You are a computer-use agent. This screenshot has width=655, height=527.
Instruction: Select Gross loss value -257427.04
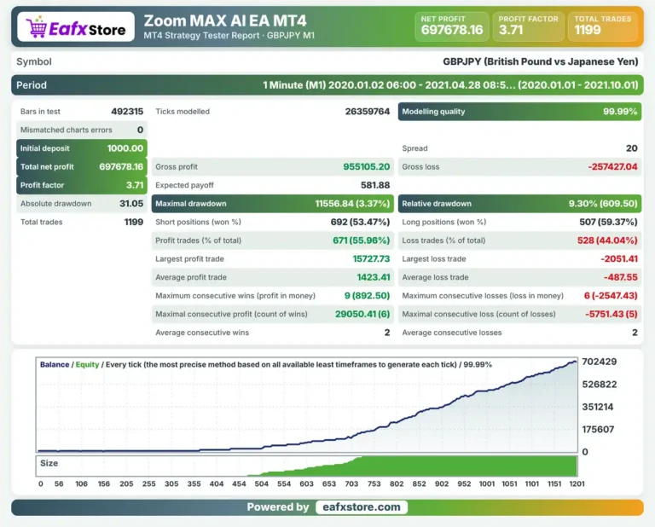click(x=613, y=166)
